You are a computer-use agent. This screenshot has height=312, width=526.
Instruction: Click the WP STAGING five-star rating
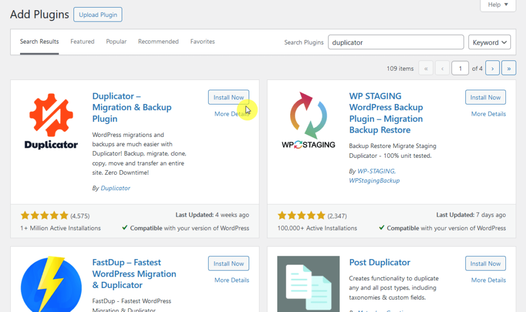coord(301,215)
